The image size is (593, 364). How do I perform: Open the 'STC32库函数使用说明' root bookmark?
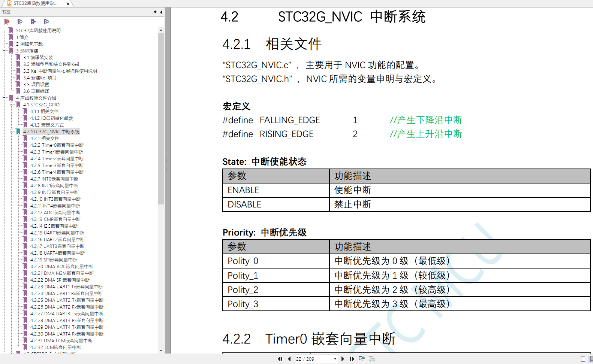(x=38, y=30)
